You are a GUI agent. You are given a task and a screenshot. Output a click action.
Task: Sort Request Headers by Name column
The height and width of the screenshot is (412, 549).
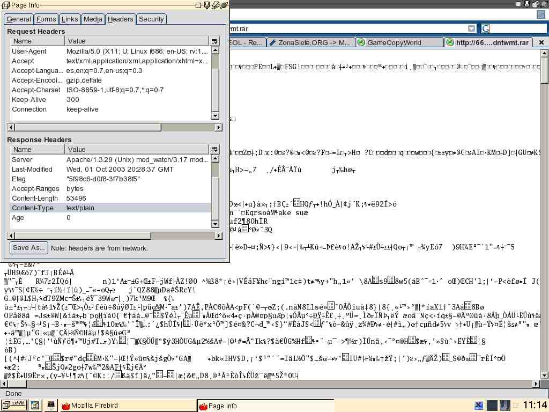click(37, 41)
